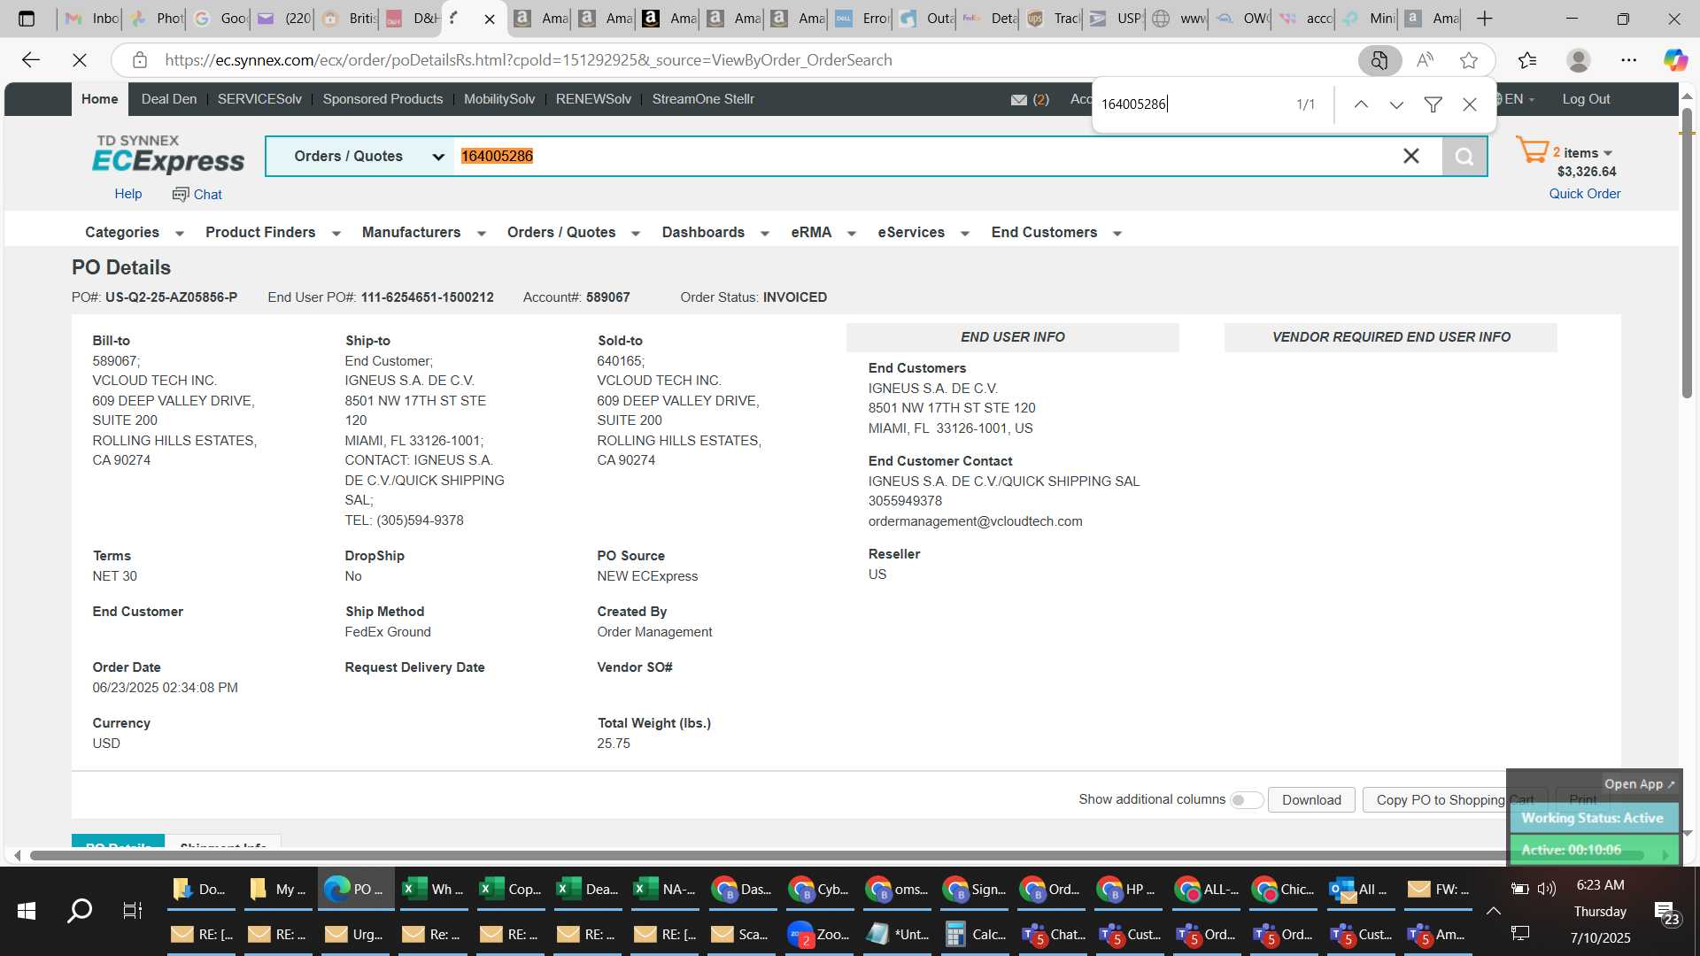Screen dimensions: 1700x956
Task: Open the Help link
Action: [127, 194]
